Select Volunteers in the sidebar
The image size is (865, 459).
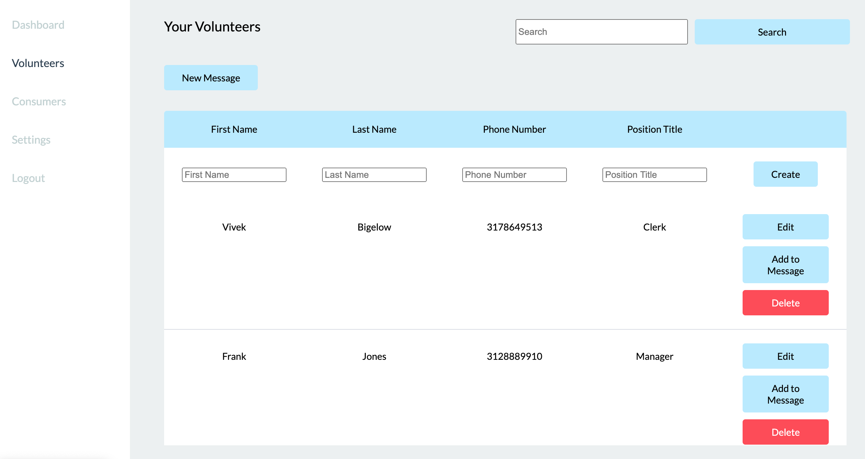38,63
